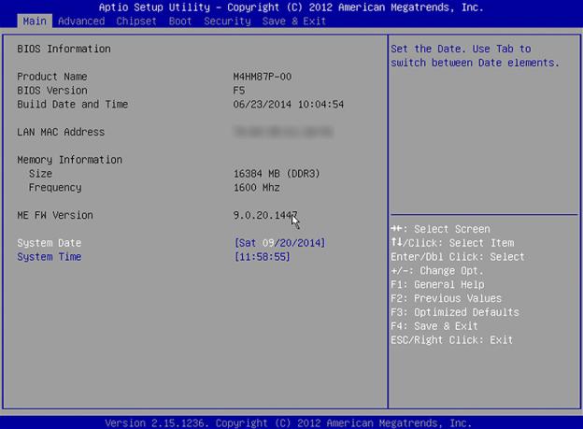Click the memory size 16384 MB (DDR3)
Viewport: 583px width, 429px height.
coord(277,174)
